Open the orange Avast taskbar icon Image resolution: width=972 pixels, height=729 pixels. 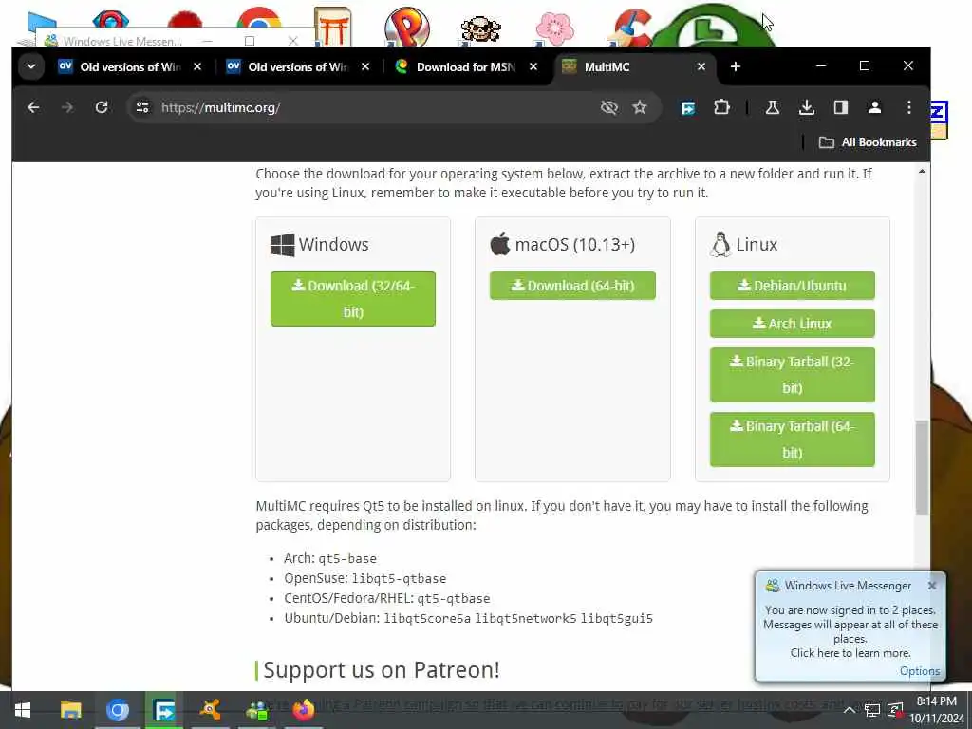click(x=210, y=710)
